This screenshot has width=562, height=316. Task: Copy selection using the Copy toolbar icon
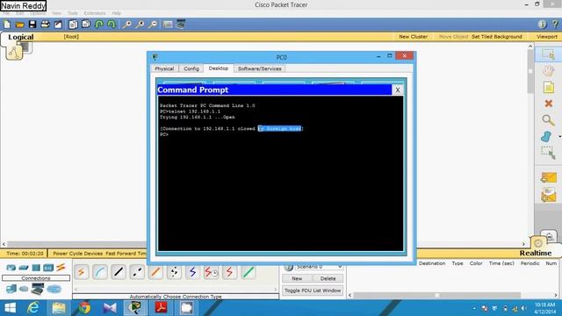(73, 25)
